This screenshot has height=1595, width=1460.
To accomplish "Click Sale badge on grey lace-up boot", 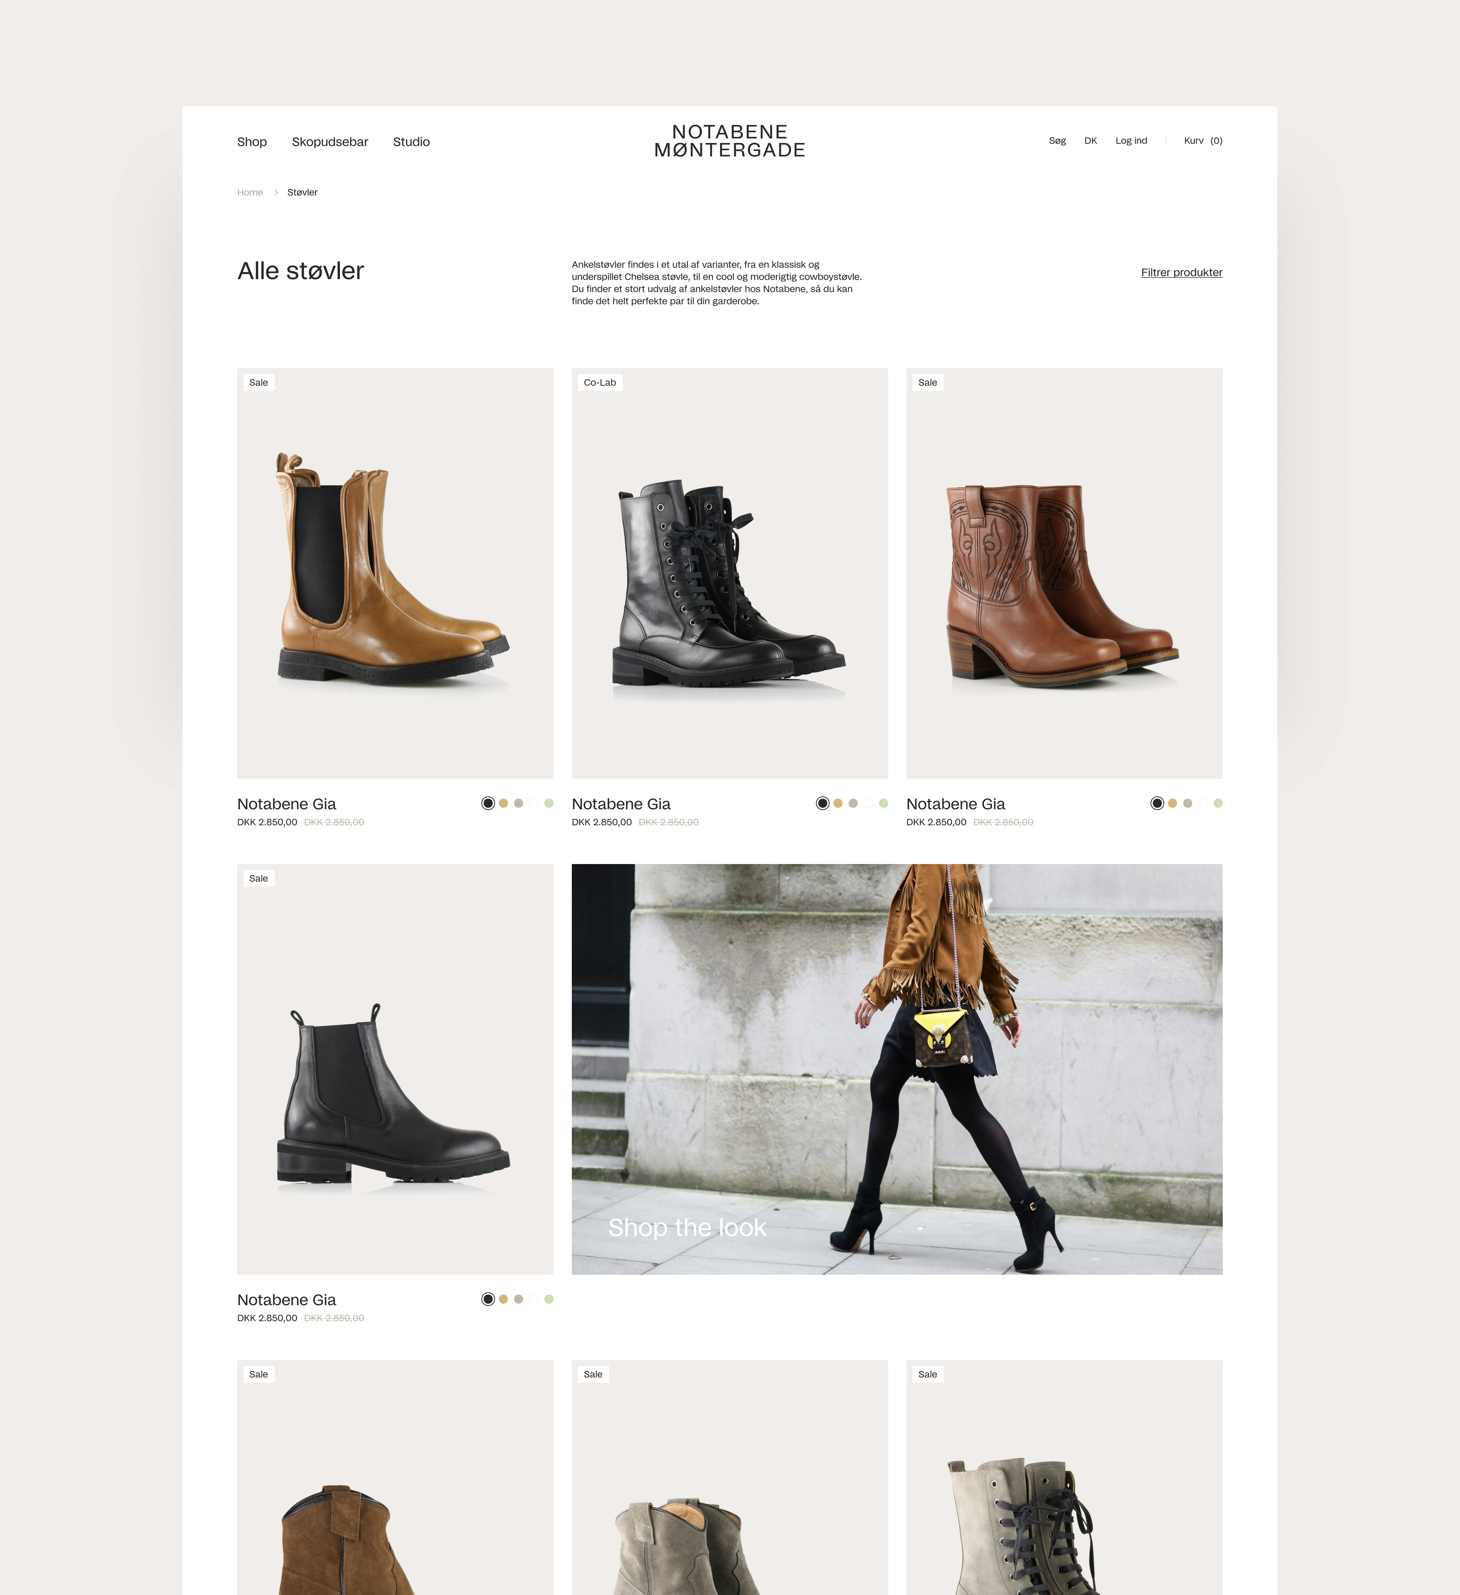I will click(928, 1374).
